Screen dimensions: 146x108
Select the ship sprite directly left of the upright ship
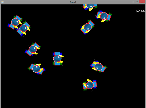[x=33, y=49]
